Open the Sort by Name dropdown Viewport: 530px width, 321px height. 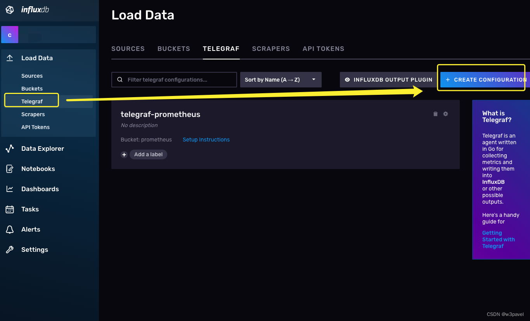[281, 79]
